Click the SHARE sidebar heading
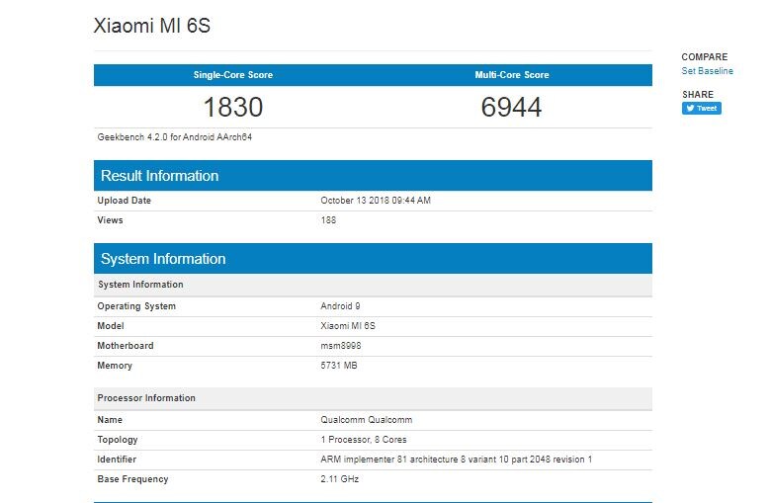The width and height of the screenshot is (769, 503). pyautogui.click(x=698, y=95)
